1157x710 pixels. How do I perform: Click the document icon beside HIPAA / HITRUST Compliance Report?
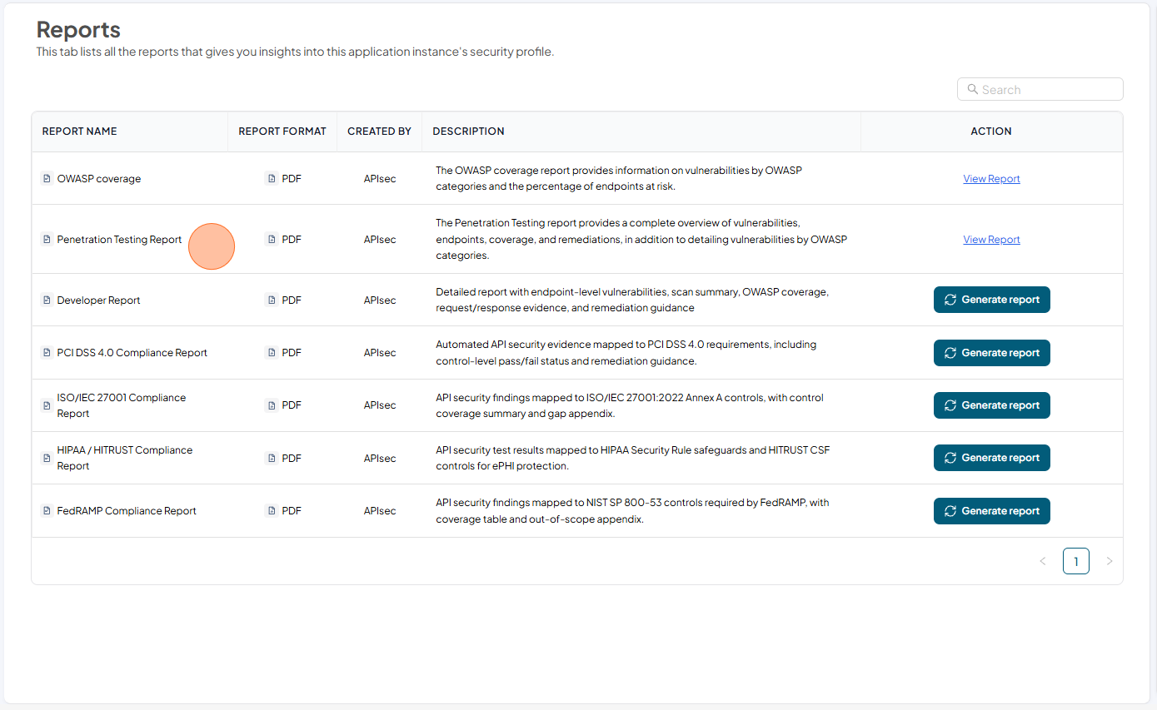pyautogui.click(x=47, y=458)
